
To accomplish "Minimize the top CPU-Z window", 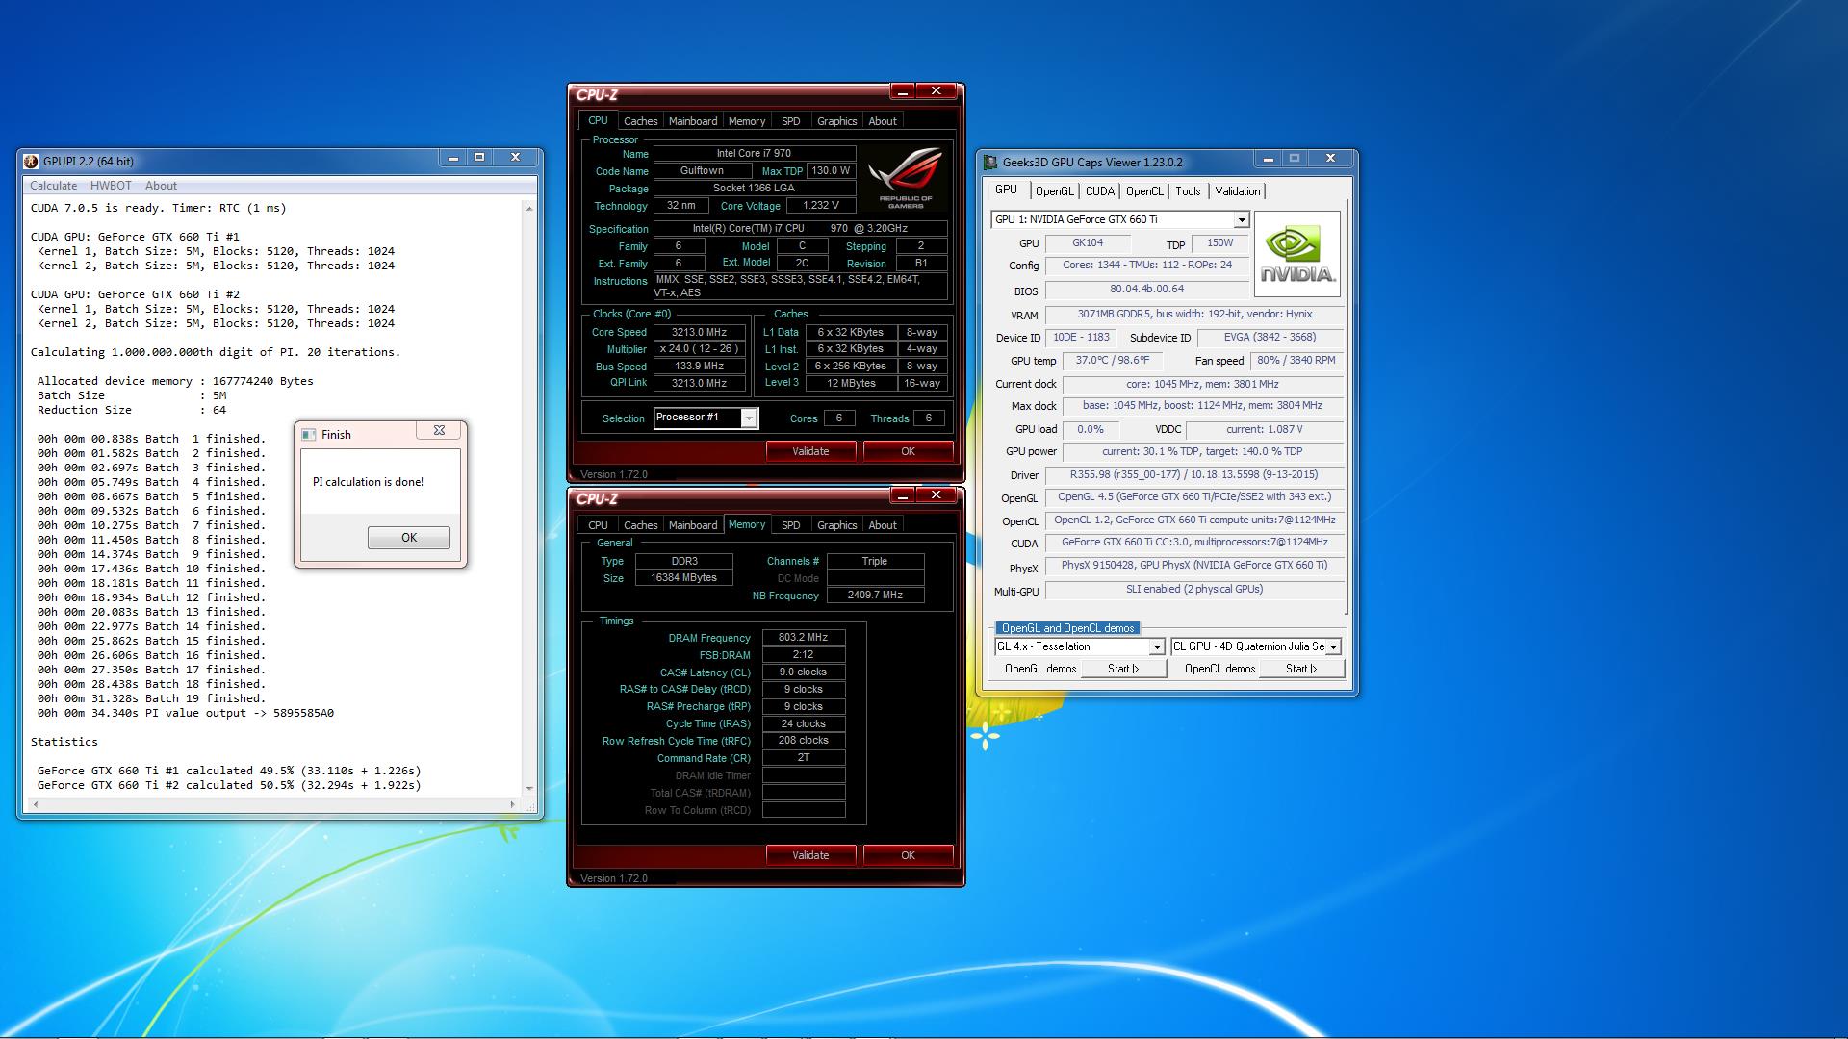I will coord(903,91).
